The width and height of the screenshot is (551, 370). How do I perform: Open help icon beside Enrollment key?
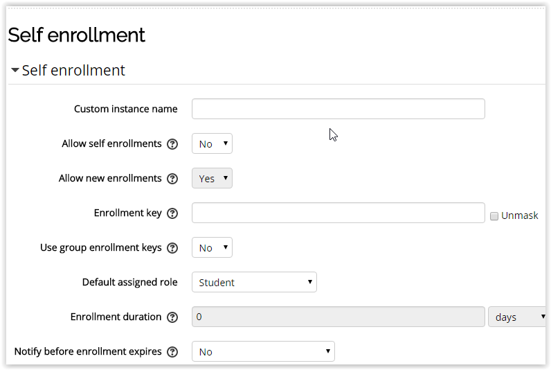click(x=172, y=213)
